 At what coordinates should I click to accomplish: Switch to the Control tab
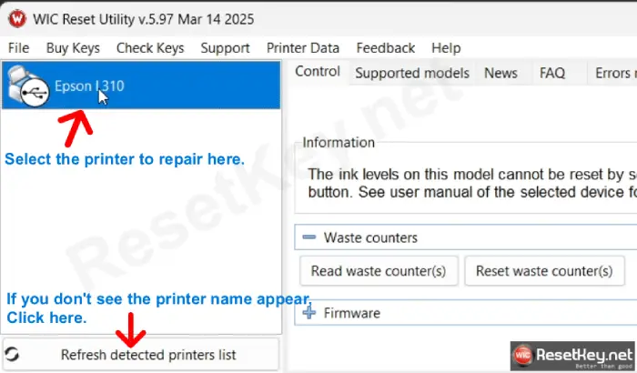(x=318, y=72)
